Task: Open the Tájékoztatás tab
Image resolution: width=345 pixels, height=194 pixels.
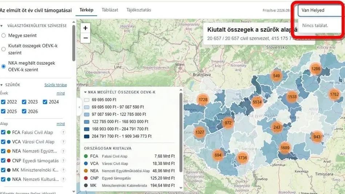Action: (x=139, y=10)
